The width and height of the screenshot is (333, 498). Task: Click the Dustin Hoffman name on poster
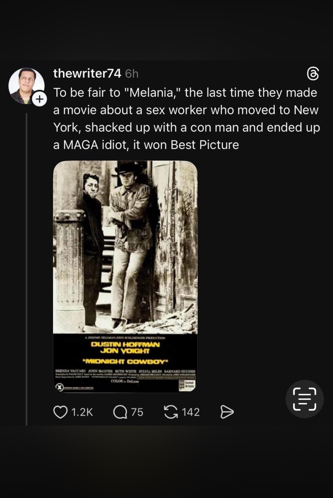click(126, 345)
